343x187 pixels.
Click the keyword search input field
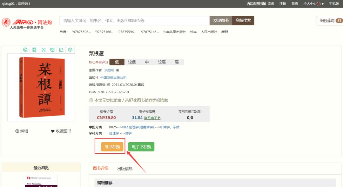point(134,21)
